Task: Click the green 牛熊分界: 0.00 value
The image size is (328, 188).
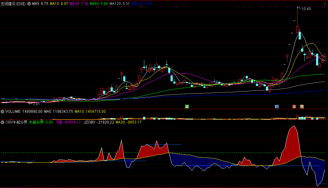Action: 41,122
